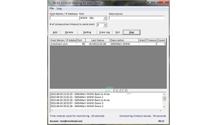This screenshot has width=217, height=125.
Task: Click the green status icon in title bar
Action: tap(50, 3)
